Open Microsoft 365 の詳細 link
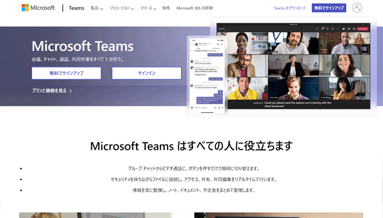 194,8
